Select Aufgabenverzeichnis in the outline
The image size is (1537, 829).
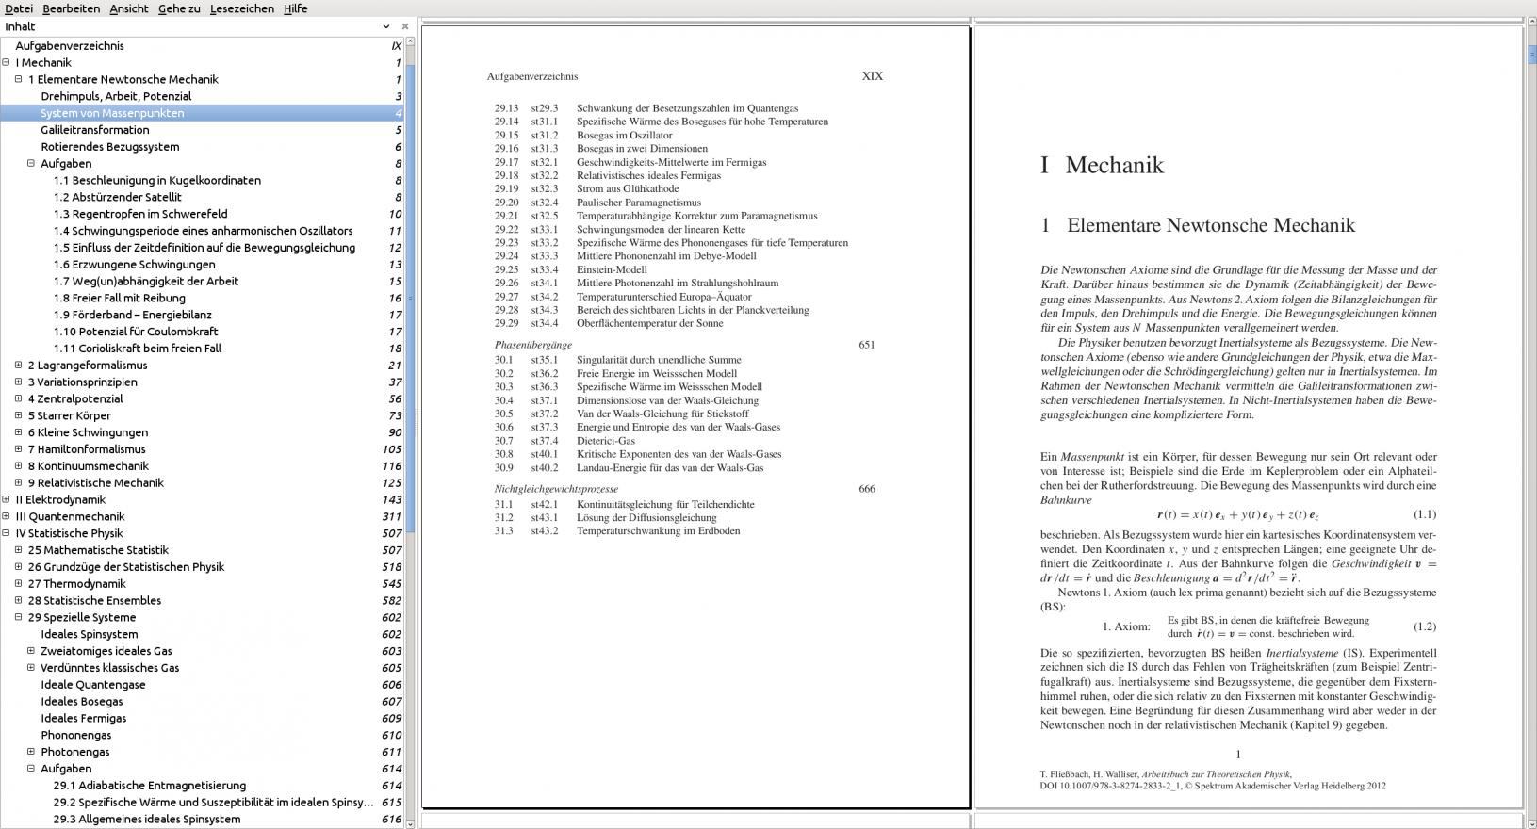pyautogui.click(x=70, y=46)
